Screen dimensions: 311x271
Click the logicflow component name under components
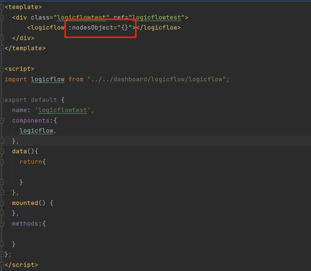(x=36, y=130)
